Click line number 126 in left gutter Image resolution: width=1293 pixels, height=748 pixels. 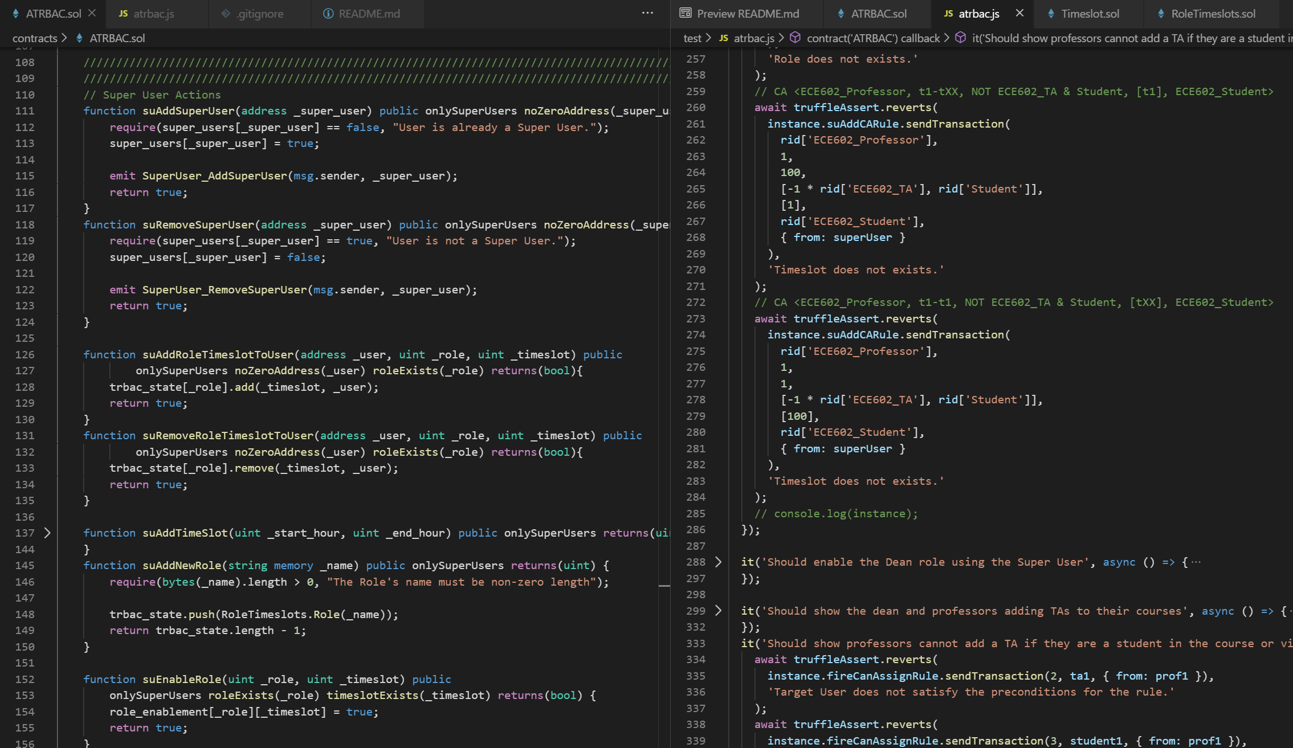(x=25, y=354)
